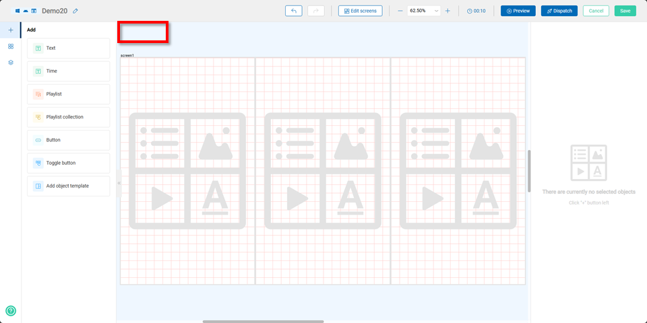647x323 pixels.
Task: Open the Add (+) sidebar tab
Action: (x=11, y=30)
